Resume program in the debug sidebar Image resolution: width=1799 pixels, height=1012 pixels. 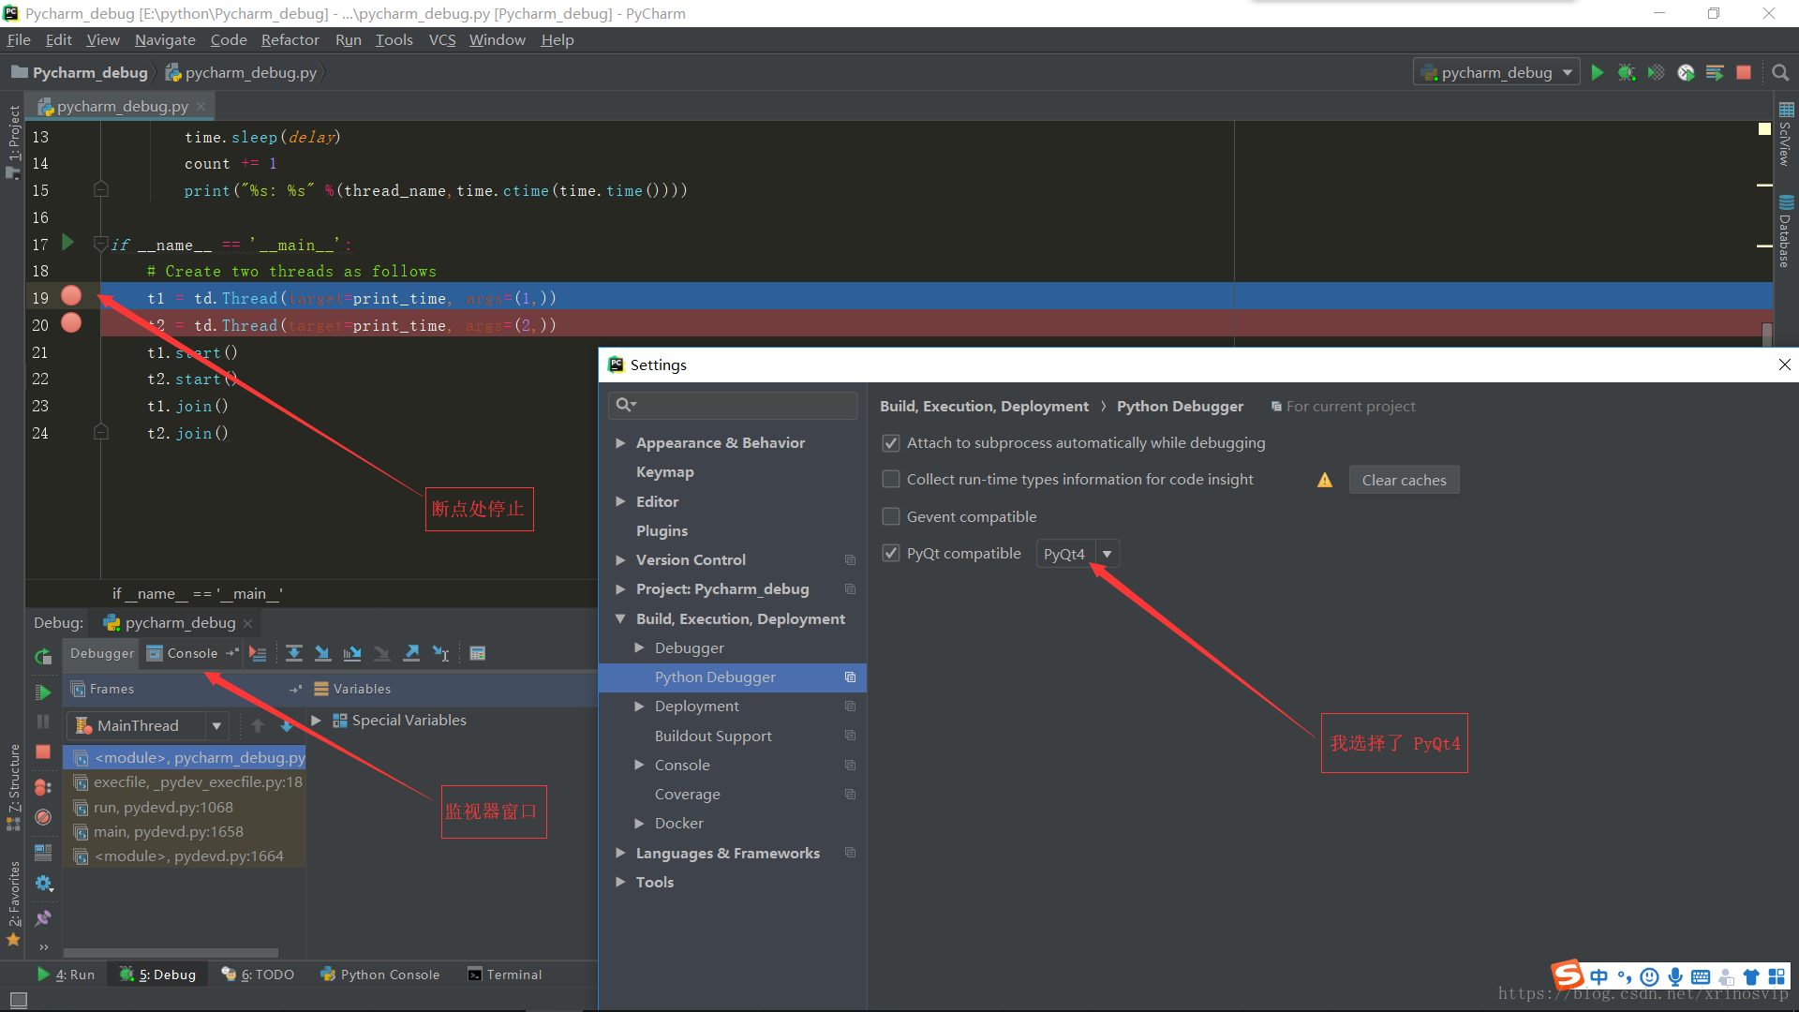pyautogui.click(x=43, y=692)
